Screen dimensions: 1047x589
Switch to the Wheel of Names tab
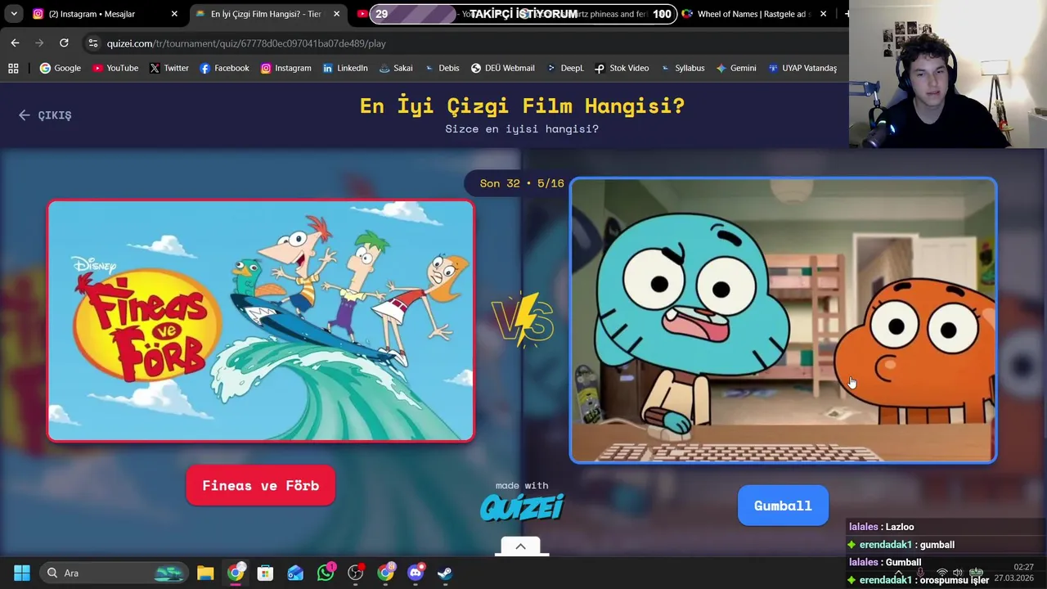[x=753, y=14]
